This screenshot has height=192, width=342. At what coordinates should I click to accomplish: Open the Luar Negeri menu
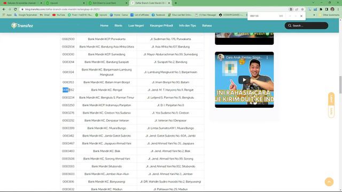click(x=136, y=26)
